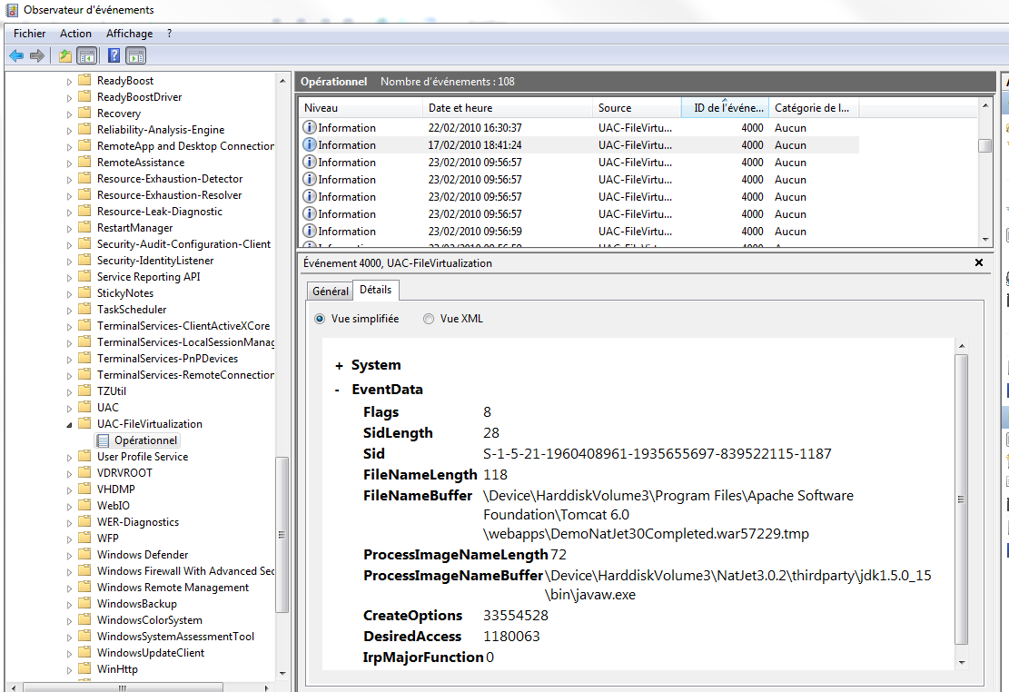Click the TaskScheduler folder icon
Image resolution: width=1009 pixels, height=692 pixels.
pos(84,310)
